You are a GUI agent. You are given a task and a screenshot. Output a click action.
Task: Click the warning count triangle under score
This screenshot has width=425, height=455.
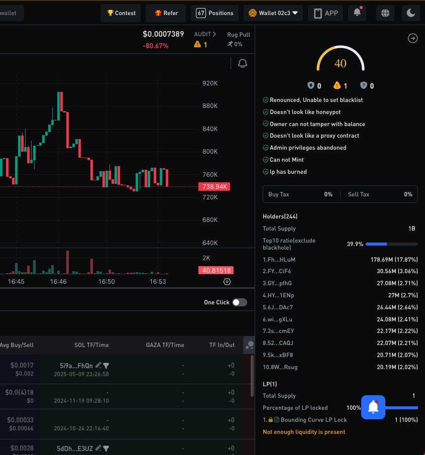click(337, 85)
